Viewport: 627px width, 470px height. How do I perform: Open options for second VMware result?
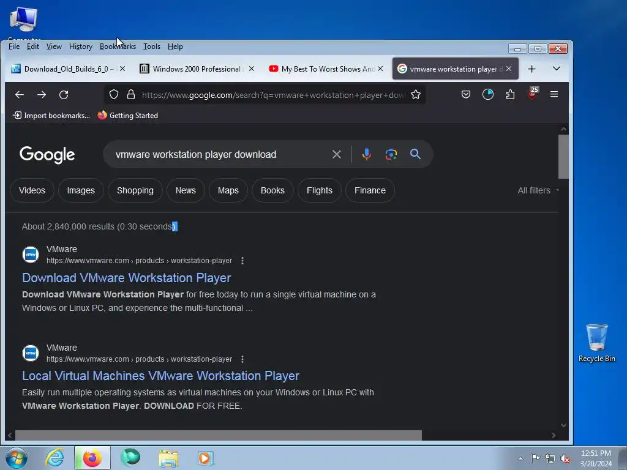coord(242,359)
